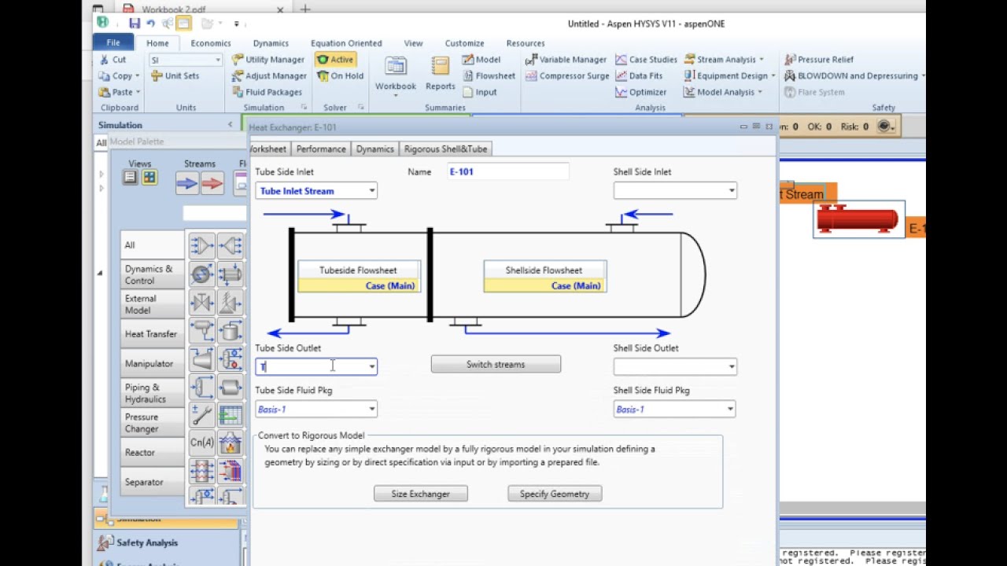Open Pressure Relief in Safety group
This screenshot has width=1007, height=566.
[x=818, y=60]
